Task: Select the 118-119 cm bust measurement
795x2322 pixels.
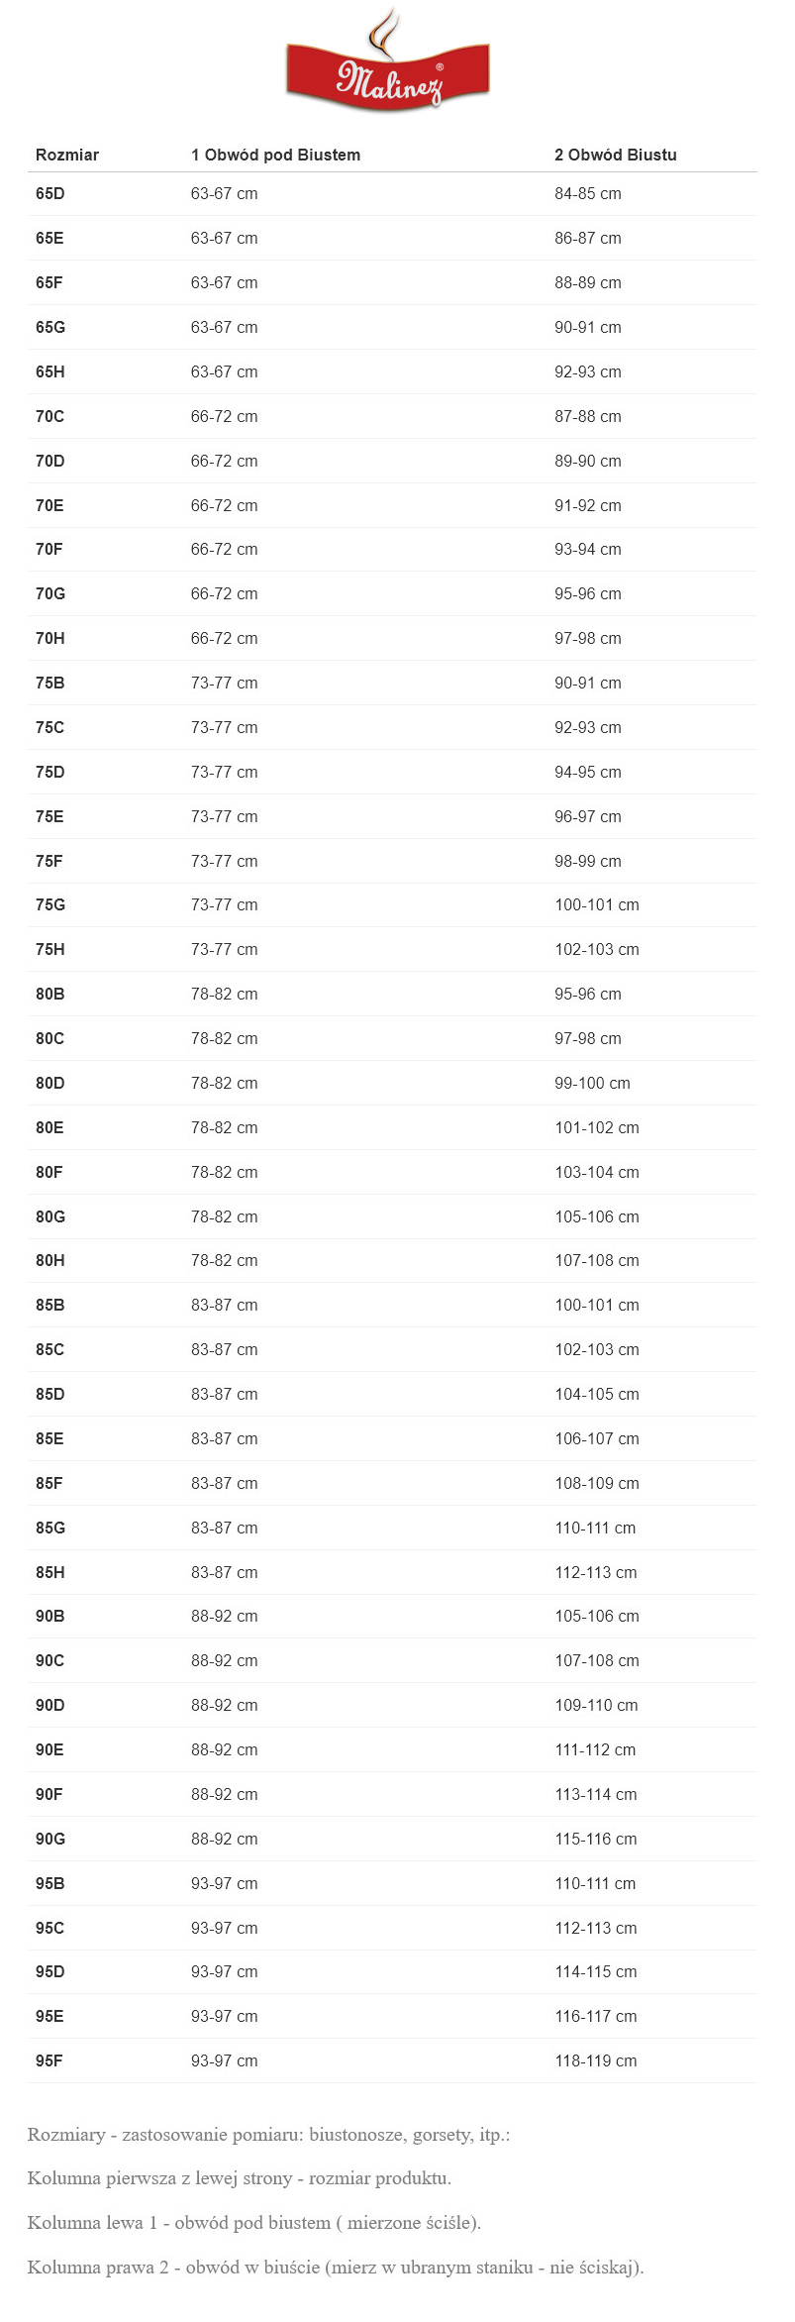Action: [x=595, y=2060]
